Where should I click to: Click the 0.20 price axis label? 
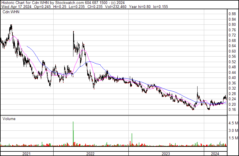tap(232, 104)
